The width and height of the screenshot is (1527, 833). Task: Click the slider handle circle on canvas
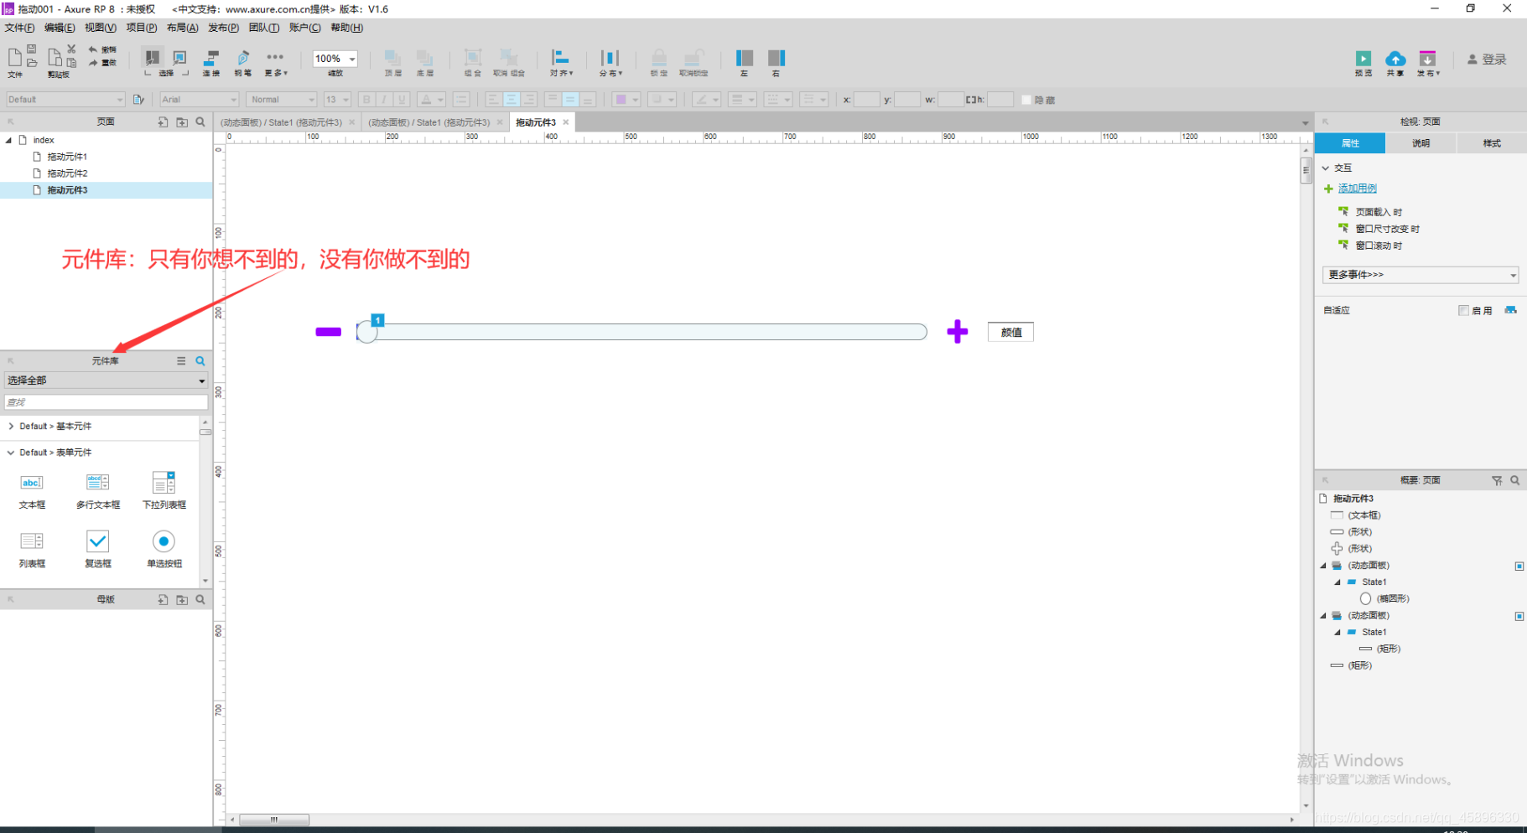367,332
